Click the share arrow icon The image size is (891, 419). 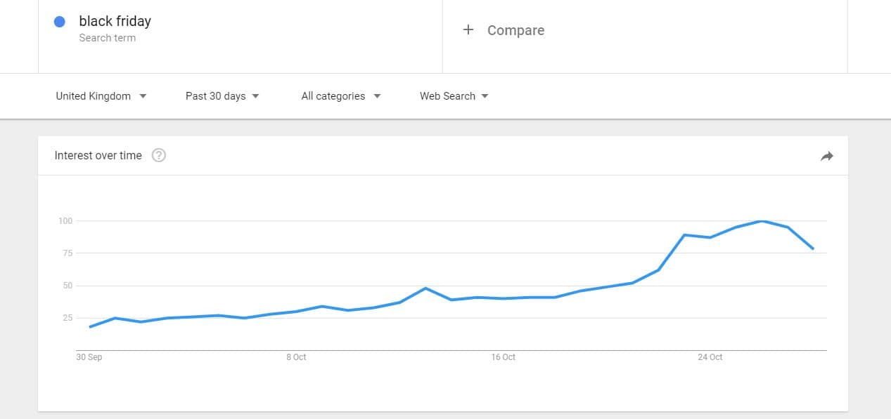click(827, 157)
